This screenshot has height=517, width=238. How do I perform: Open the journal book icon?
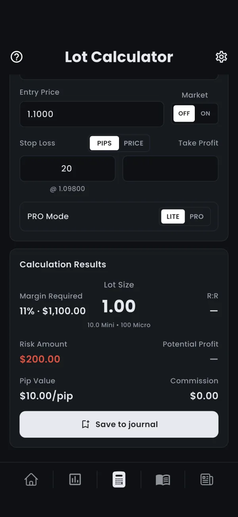click(x=163, y=480)
